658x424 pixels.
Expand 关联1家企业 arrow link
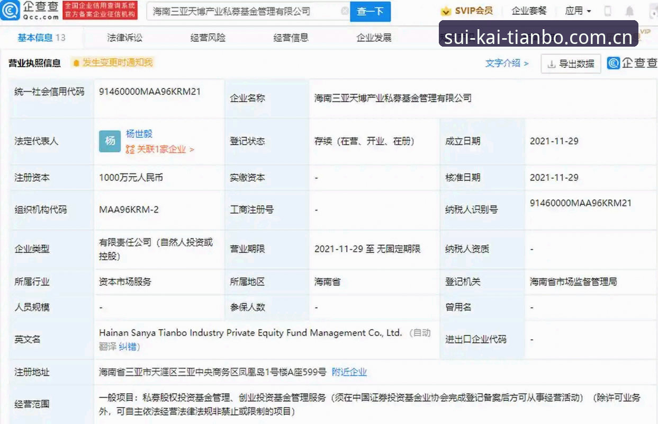click(x=166, y=149)
